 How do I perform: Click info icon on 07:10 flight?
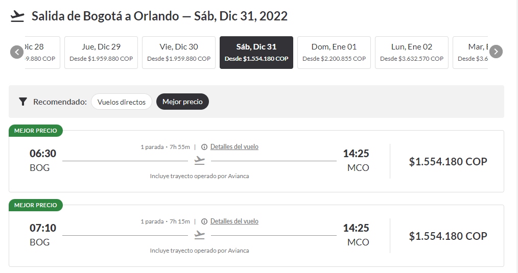[x=204, y=221]
